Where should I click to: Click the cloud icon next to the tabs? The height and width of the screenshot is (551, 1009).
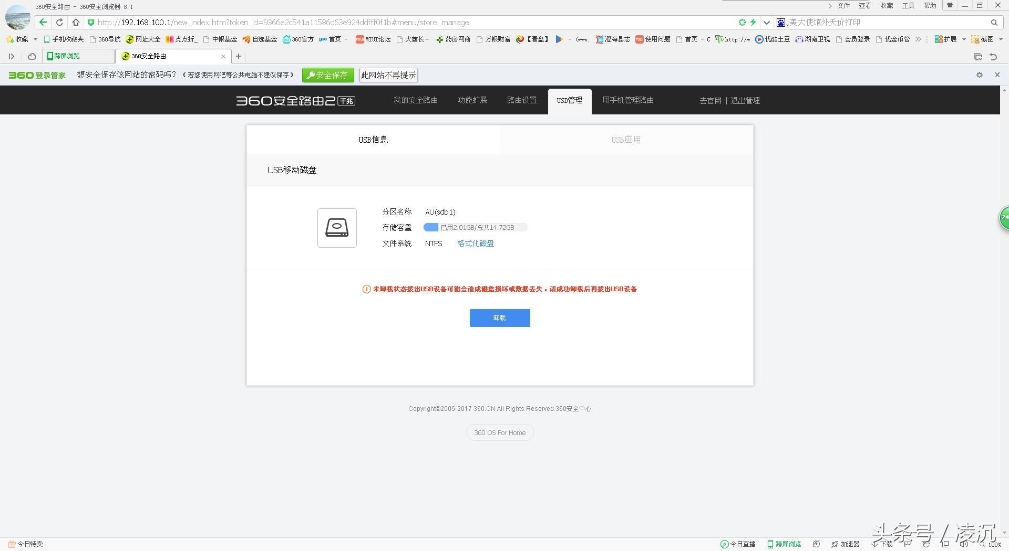tap(32, 56)
